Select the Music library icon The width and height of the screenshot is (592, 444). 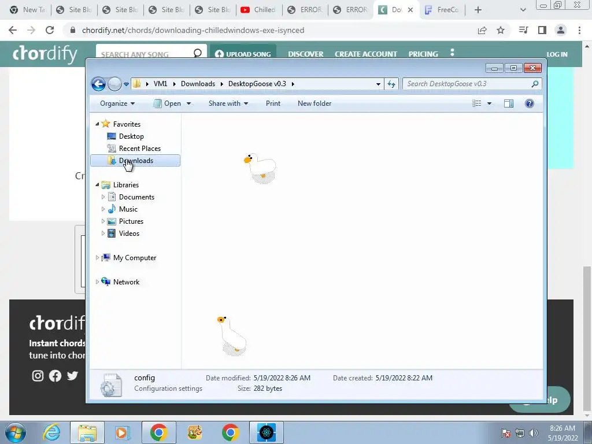coord(112,209)
